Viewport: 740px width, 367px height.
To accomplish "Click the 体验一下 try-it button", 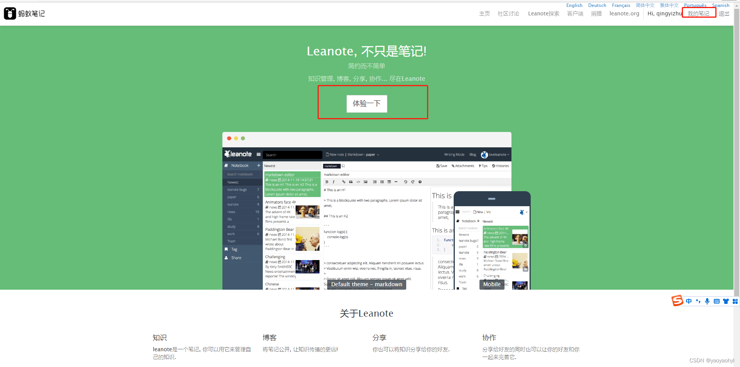I will coord(367,103).
